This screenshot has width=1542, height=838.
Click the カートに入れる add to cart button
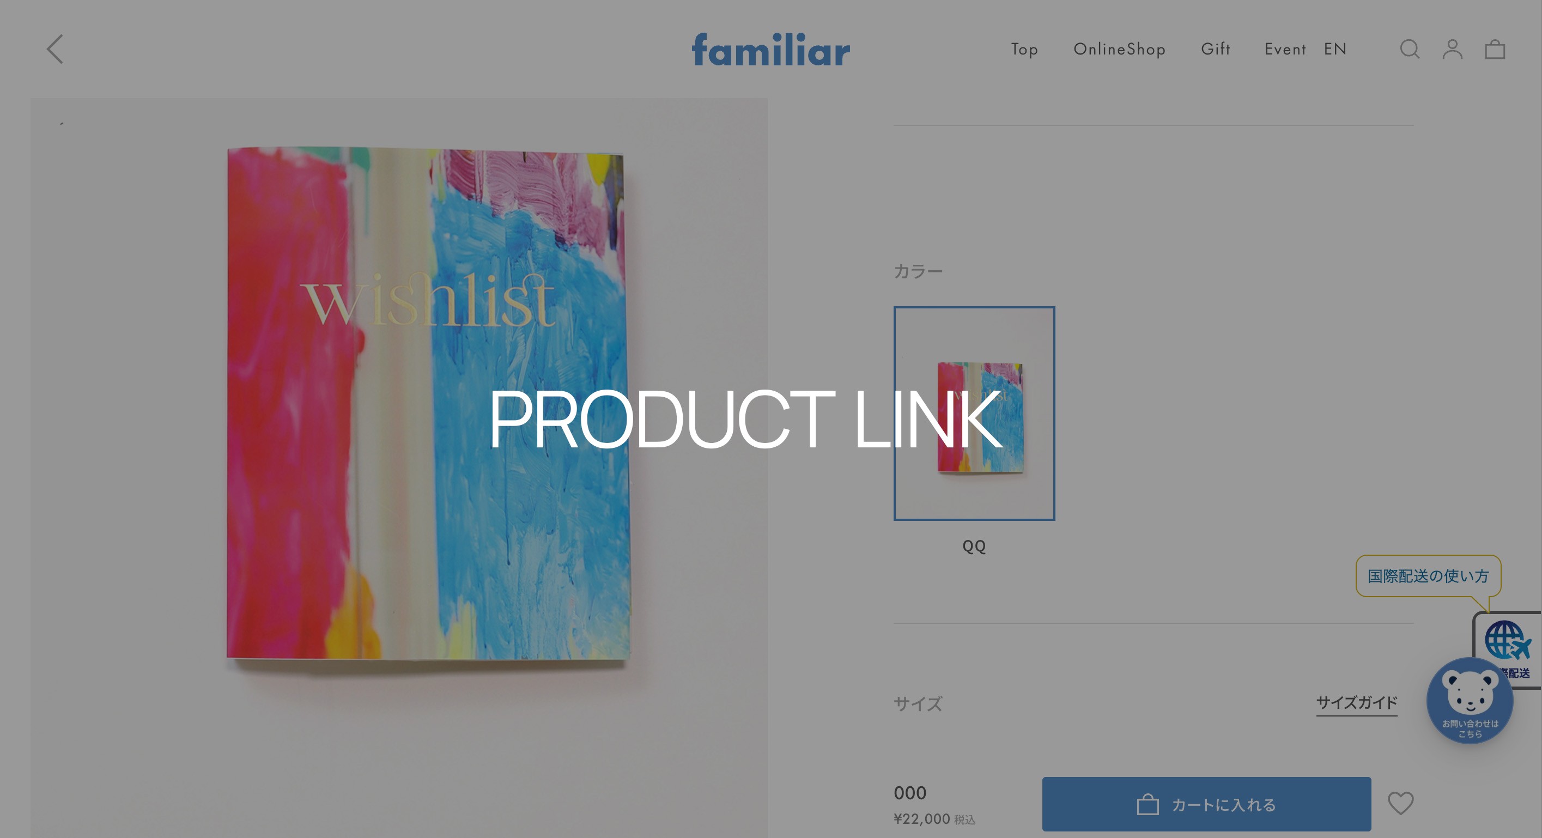[x=1206, y=804]
